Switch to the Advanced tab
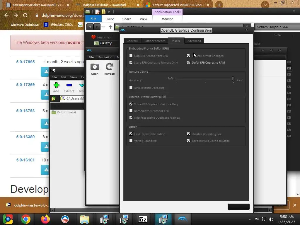 tap(194, 41)
